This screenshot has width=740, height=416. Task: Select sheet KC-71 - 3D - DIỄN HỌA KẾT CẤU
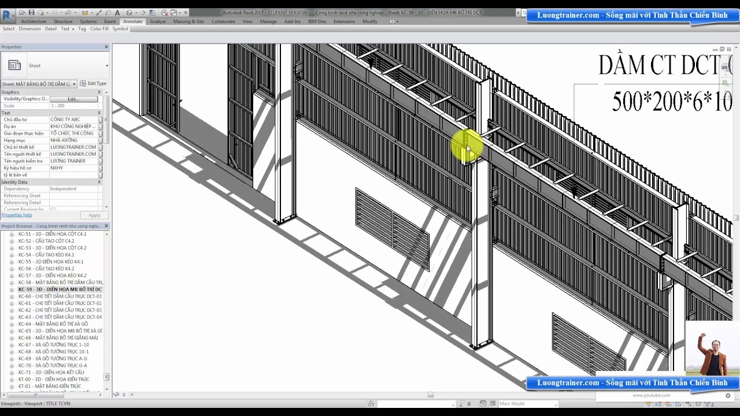(x=51, y=373)
